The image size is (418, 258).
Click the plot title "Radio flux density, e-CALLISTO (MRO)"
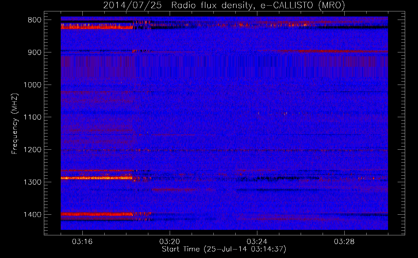(258, 5)
